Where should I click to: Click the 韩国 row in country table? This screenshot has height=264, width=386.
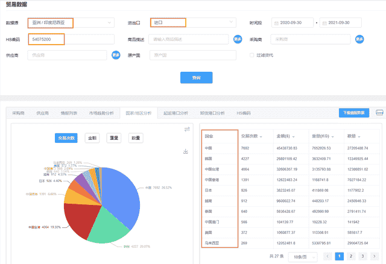291,159
